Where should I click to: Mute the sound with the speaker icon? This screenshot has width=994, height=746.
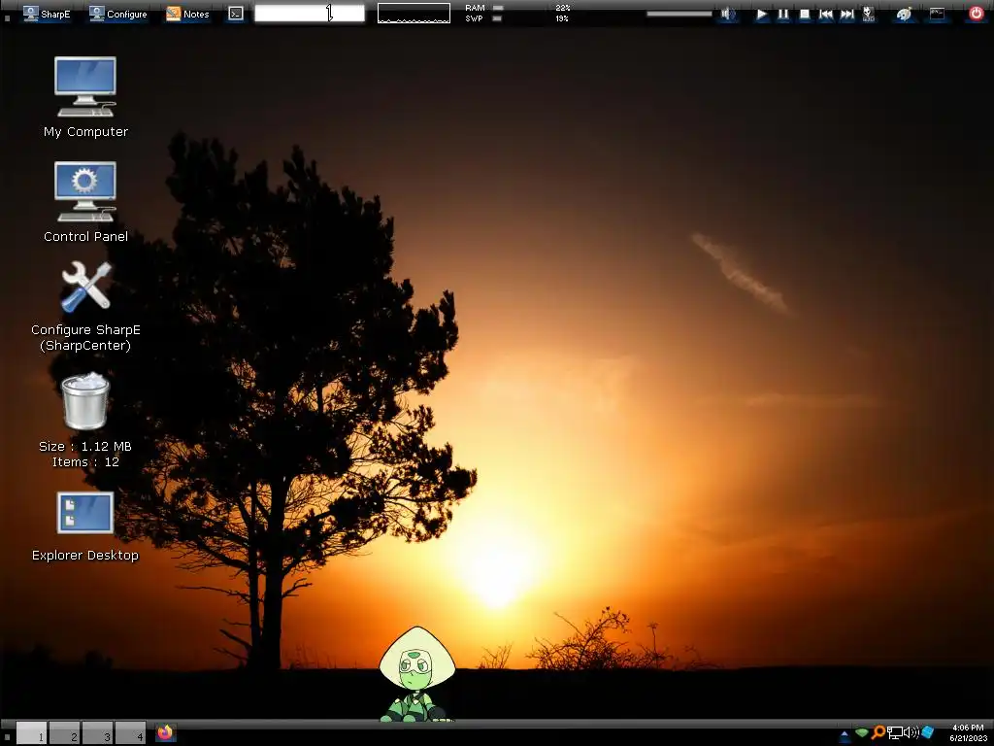point(728,14)
